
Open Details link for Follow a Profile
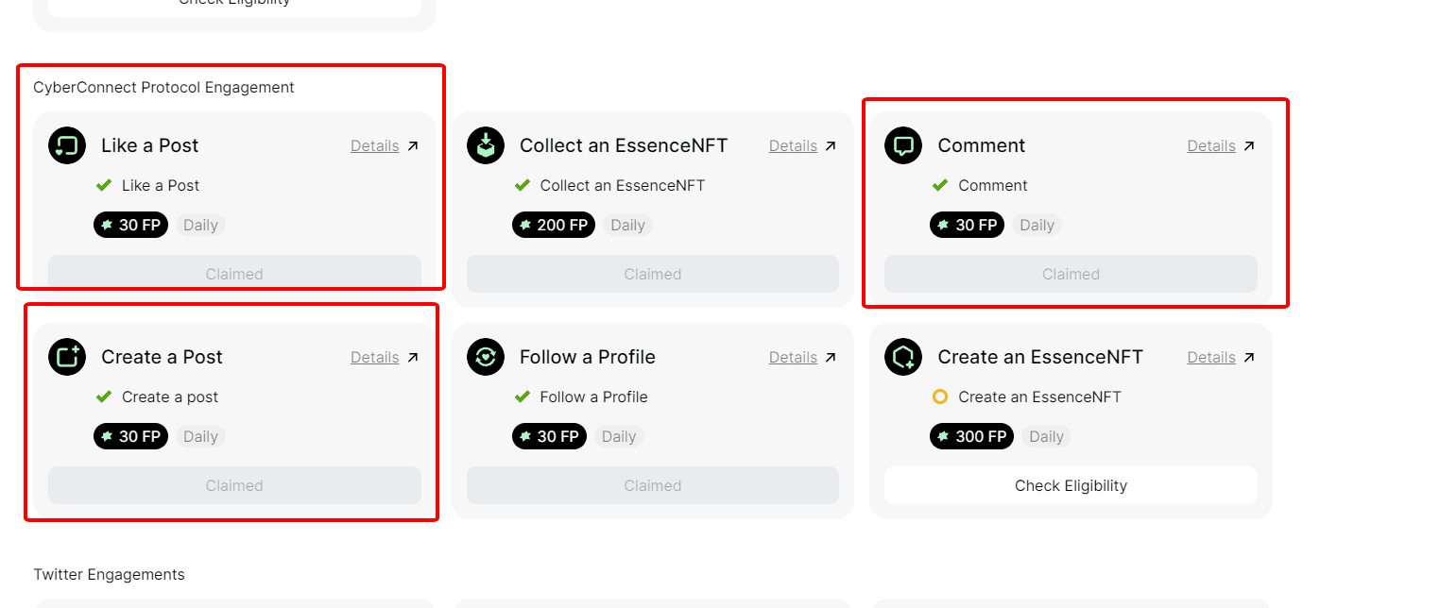(x=793, y=357)
